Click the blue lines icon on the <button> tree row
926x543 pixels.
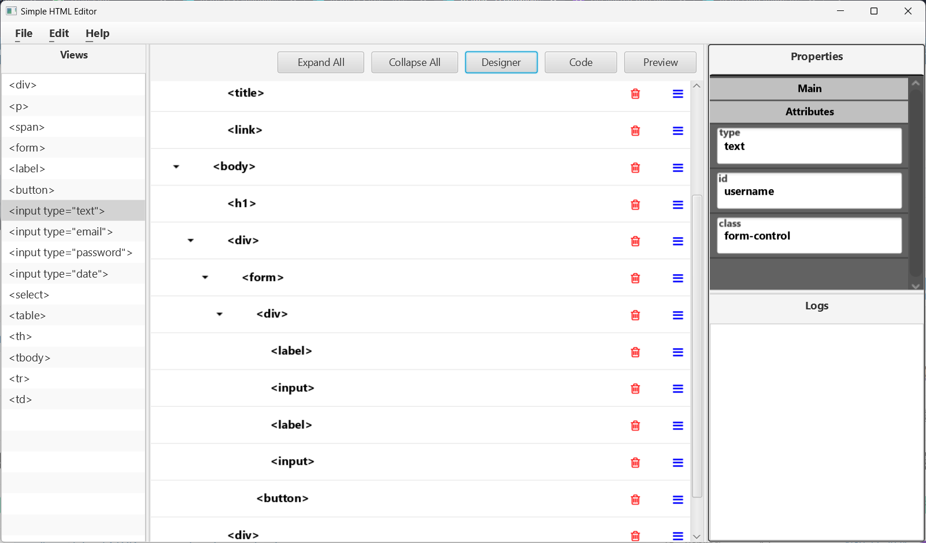tap(678, 500)
